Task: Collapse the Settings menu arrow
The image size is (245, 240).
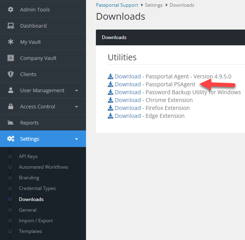Action: click(x=77, y=139)
